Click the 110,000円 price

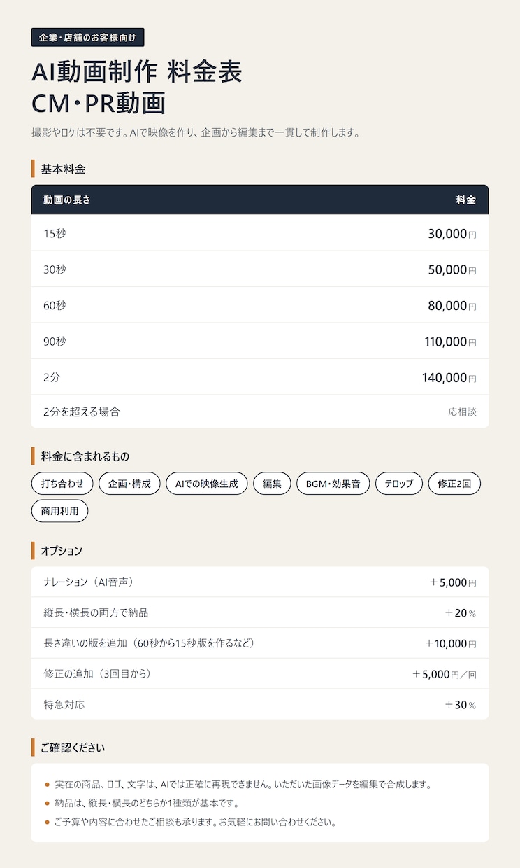pyautogui.click(x=451, y=342)
